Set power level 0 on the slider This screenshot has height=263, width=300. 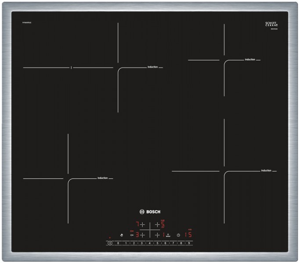118,243
